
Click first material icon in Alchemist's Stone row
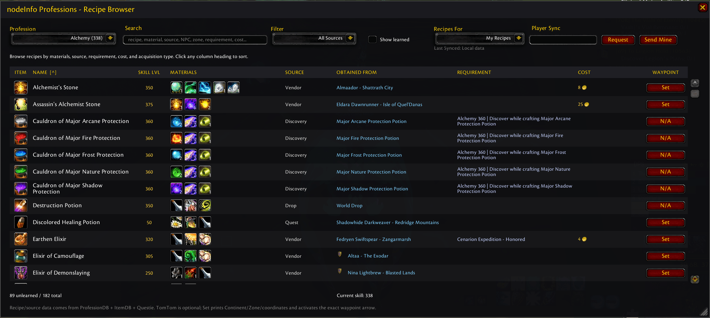(176, 88)
